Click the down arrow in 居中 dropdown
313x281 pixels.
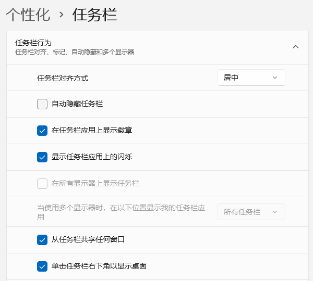pos(275,78)
